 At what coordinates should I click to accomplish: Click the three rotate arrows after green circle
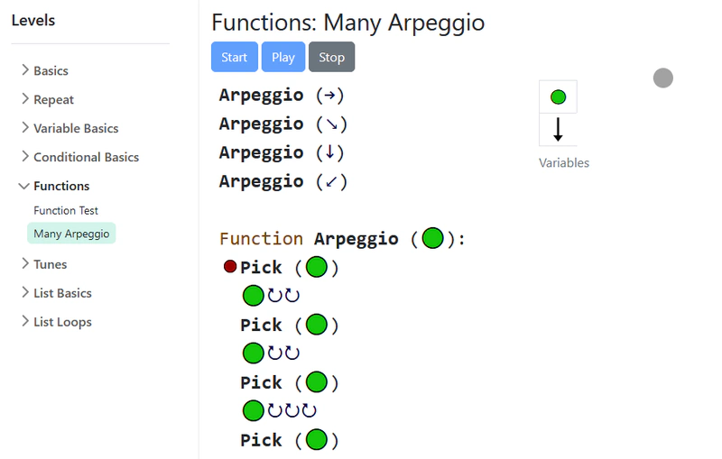click(292, 410)
